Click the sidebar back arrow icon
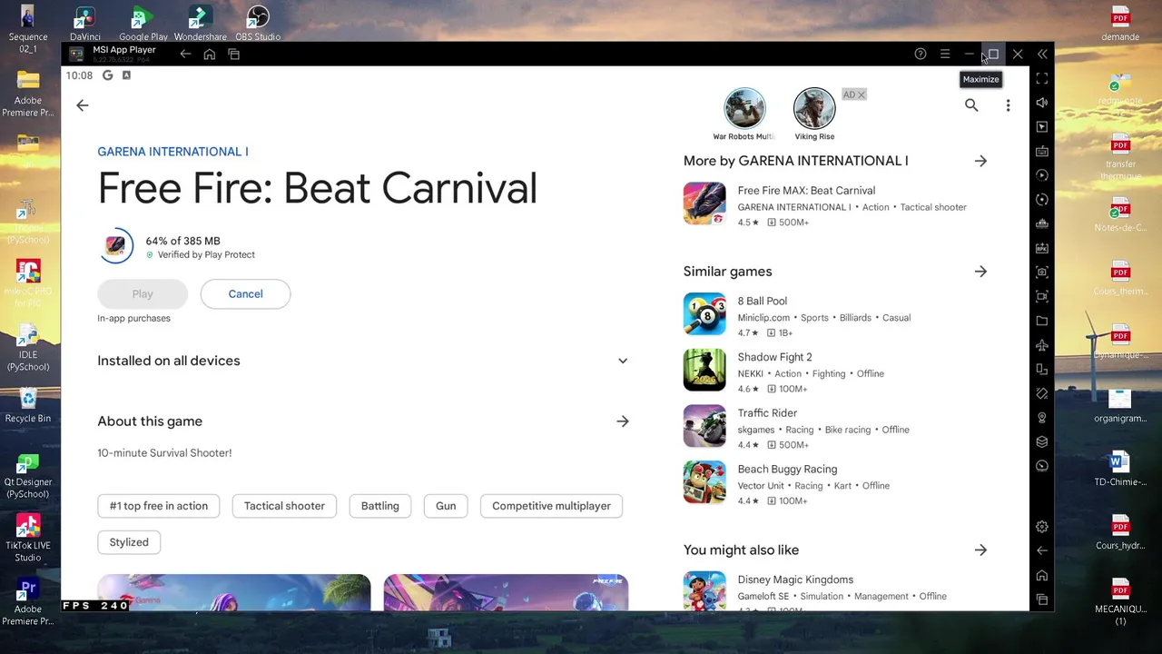This screenshot has height=654, width=1162. 1042,550
